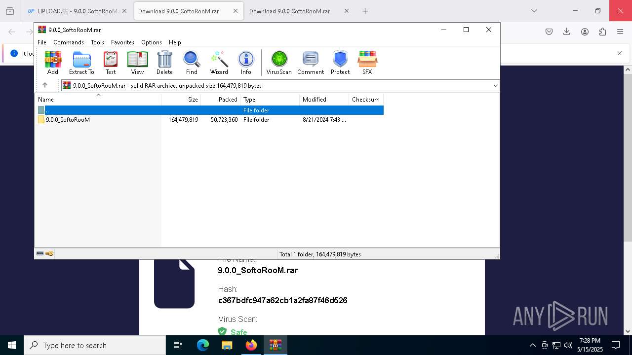Click the Extract To toolbar icon
This screenshot has height=355, width=632.
point(81,63)
